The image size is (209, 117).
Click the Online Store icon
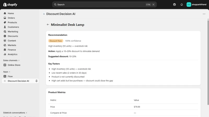[5, 65]
